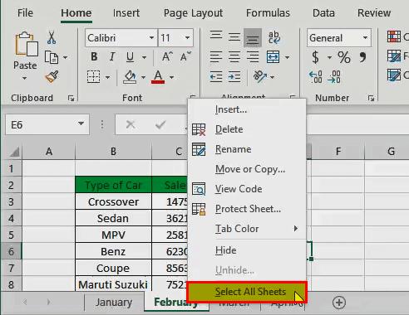Open Number format dialog launcher
Screen dimensions: 409x315
371,98
